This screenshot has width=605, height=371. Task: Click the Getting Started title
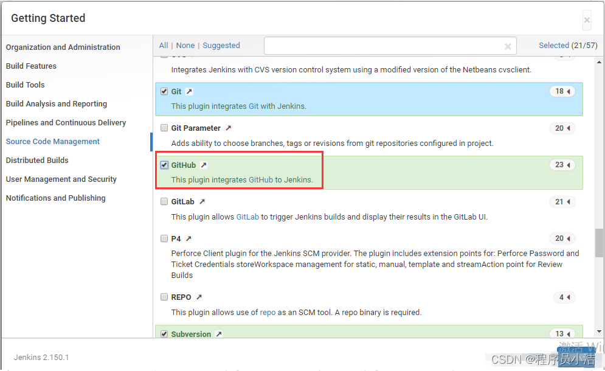[x=48, y=18]
